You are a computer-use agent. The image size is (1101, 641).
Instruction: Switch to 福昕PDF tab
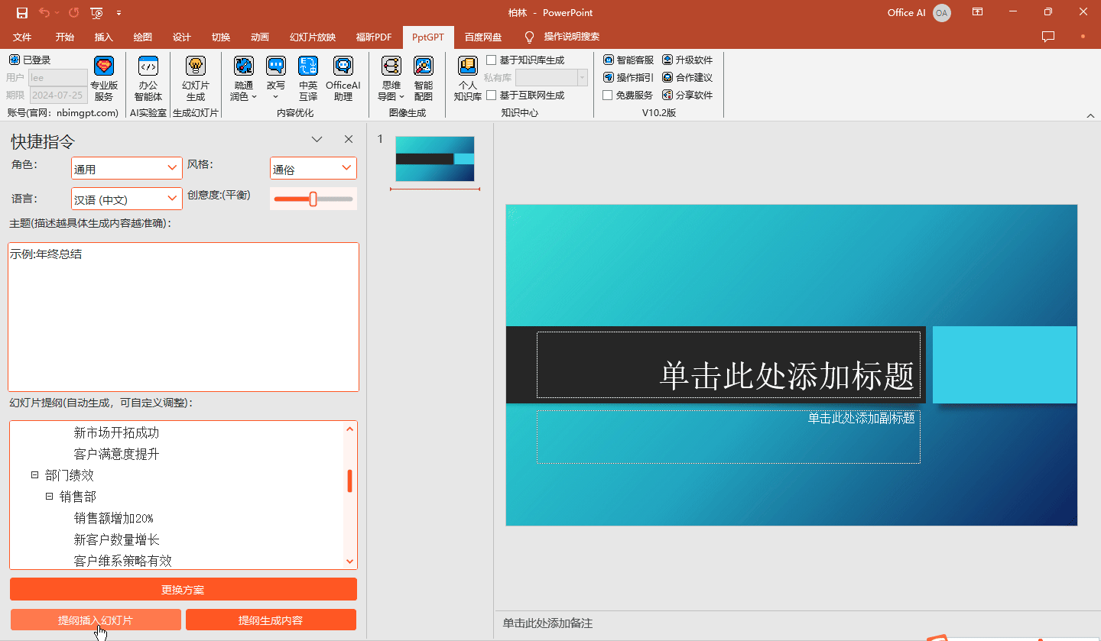(374, 37)
